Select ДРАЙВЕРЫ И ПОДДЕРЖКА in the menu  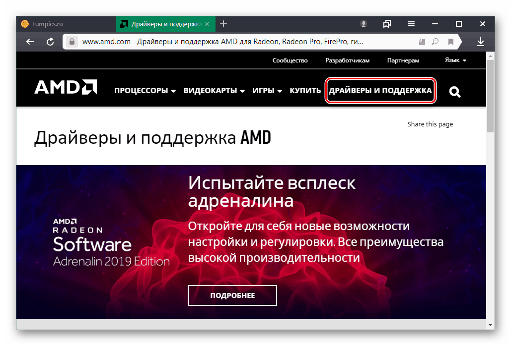pos(380,91)
